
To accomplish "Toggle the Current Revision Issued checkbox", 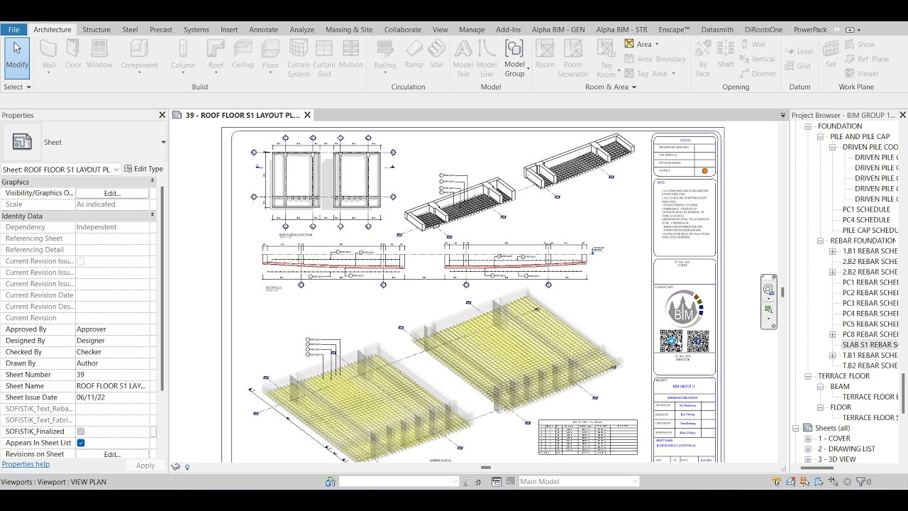I will coord(81,261).
